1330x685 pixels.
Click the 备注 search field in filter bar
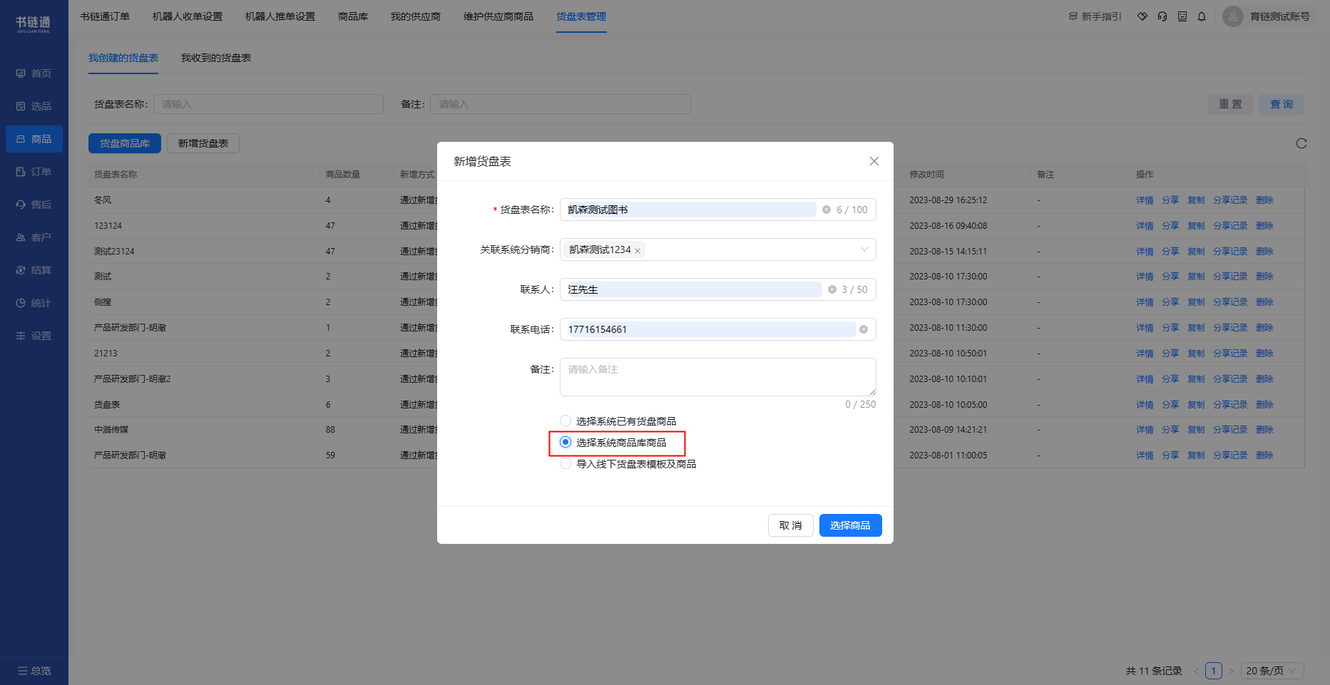pyautogui.click(x=561, y=104)
